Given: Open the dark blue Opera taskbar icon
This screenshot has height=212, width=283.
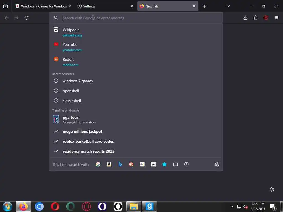Looking at the screenshot, I should click(x=102, y=206).
